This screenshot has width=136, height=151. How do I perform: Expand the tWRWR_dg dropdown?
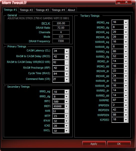pyautogui.click(x=126, y=47)
